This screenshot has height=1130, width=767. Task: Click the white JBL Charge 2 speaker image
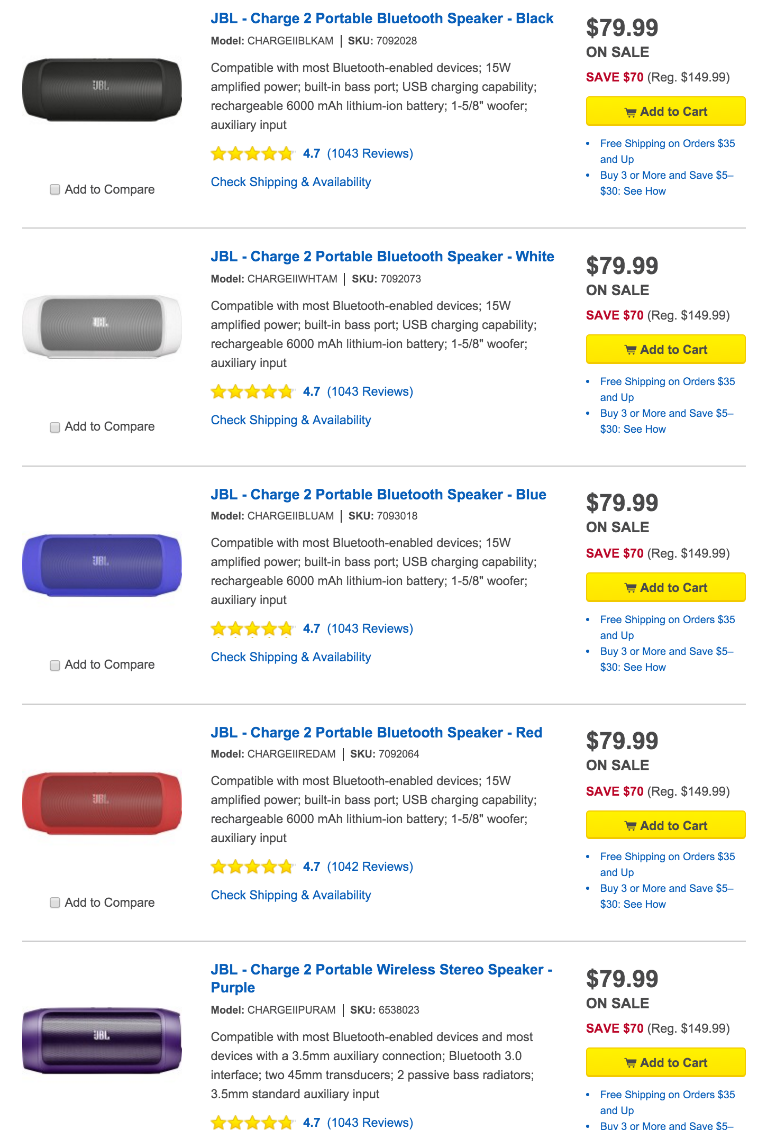click(102, 326)
